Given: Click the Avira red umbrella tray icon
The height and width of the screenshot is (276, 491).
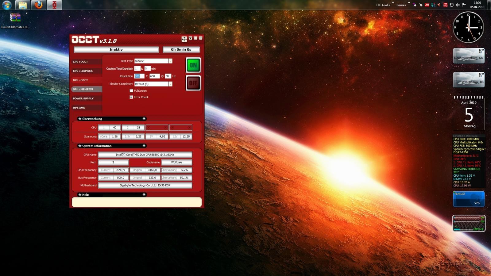Looking at the screenshot, I should [446, 5].
